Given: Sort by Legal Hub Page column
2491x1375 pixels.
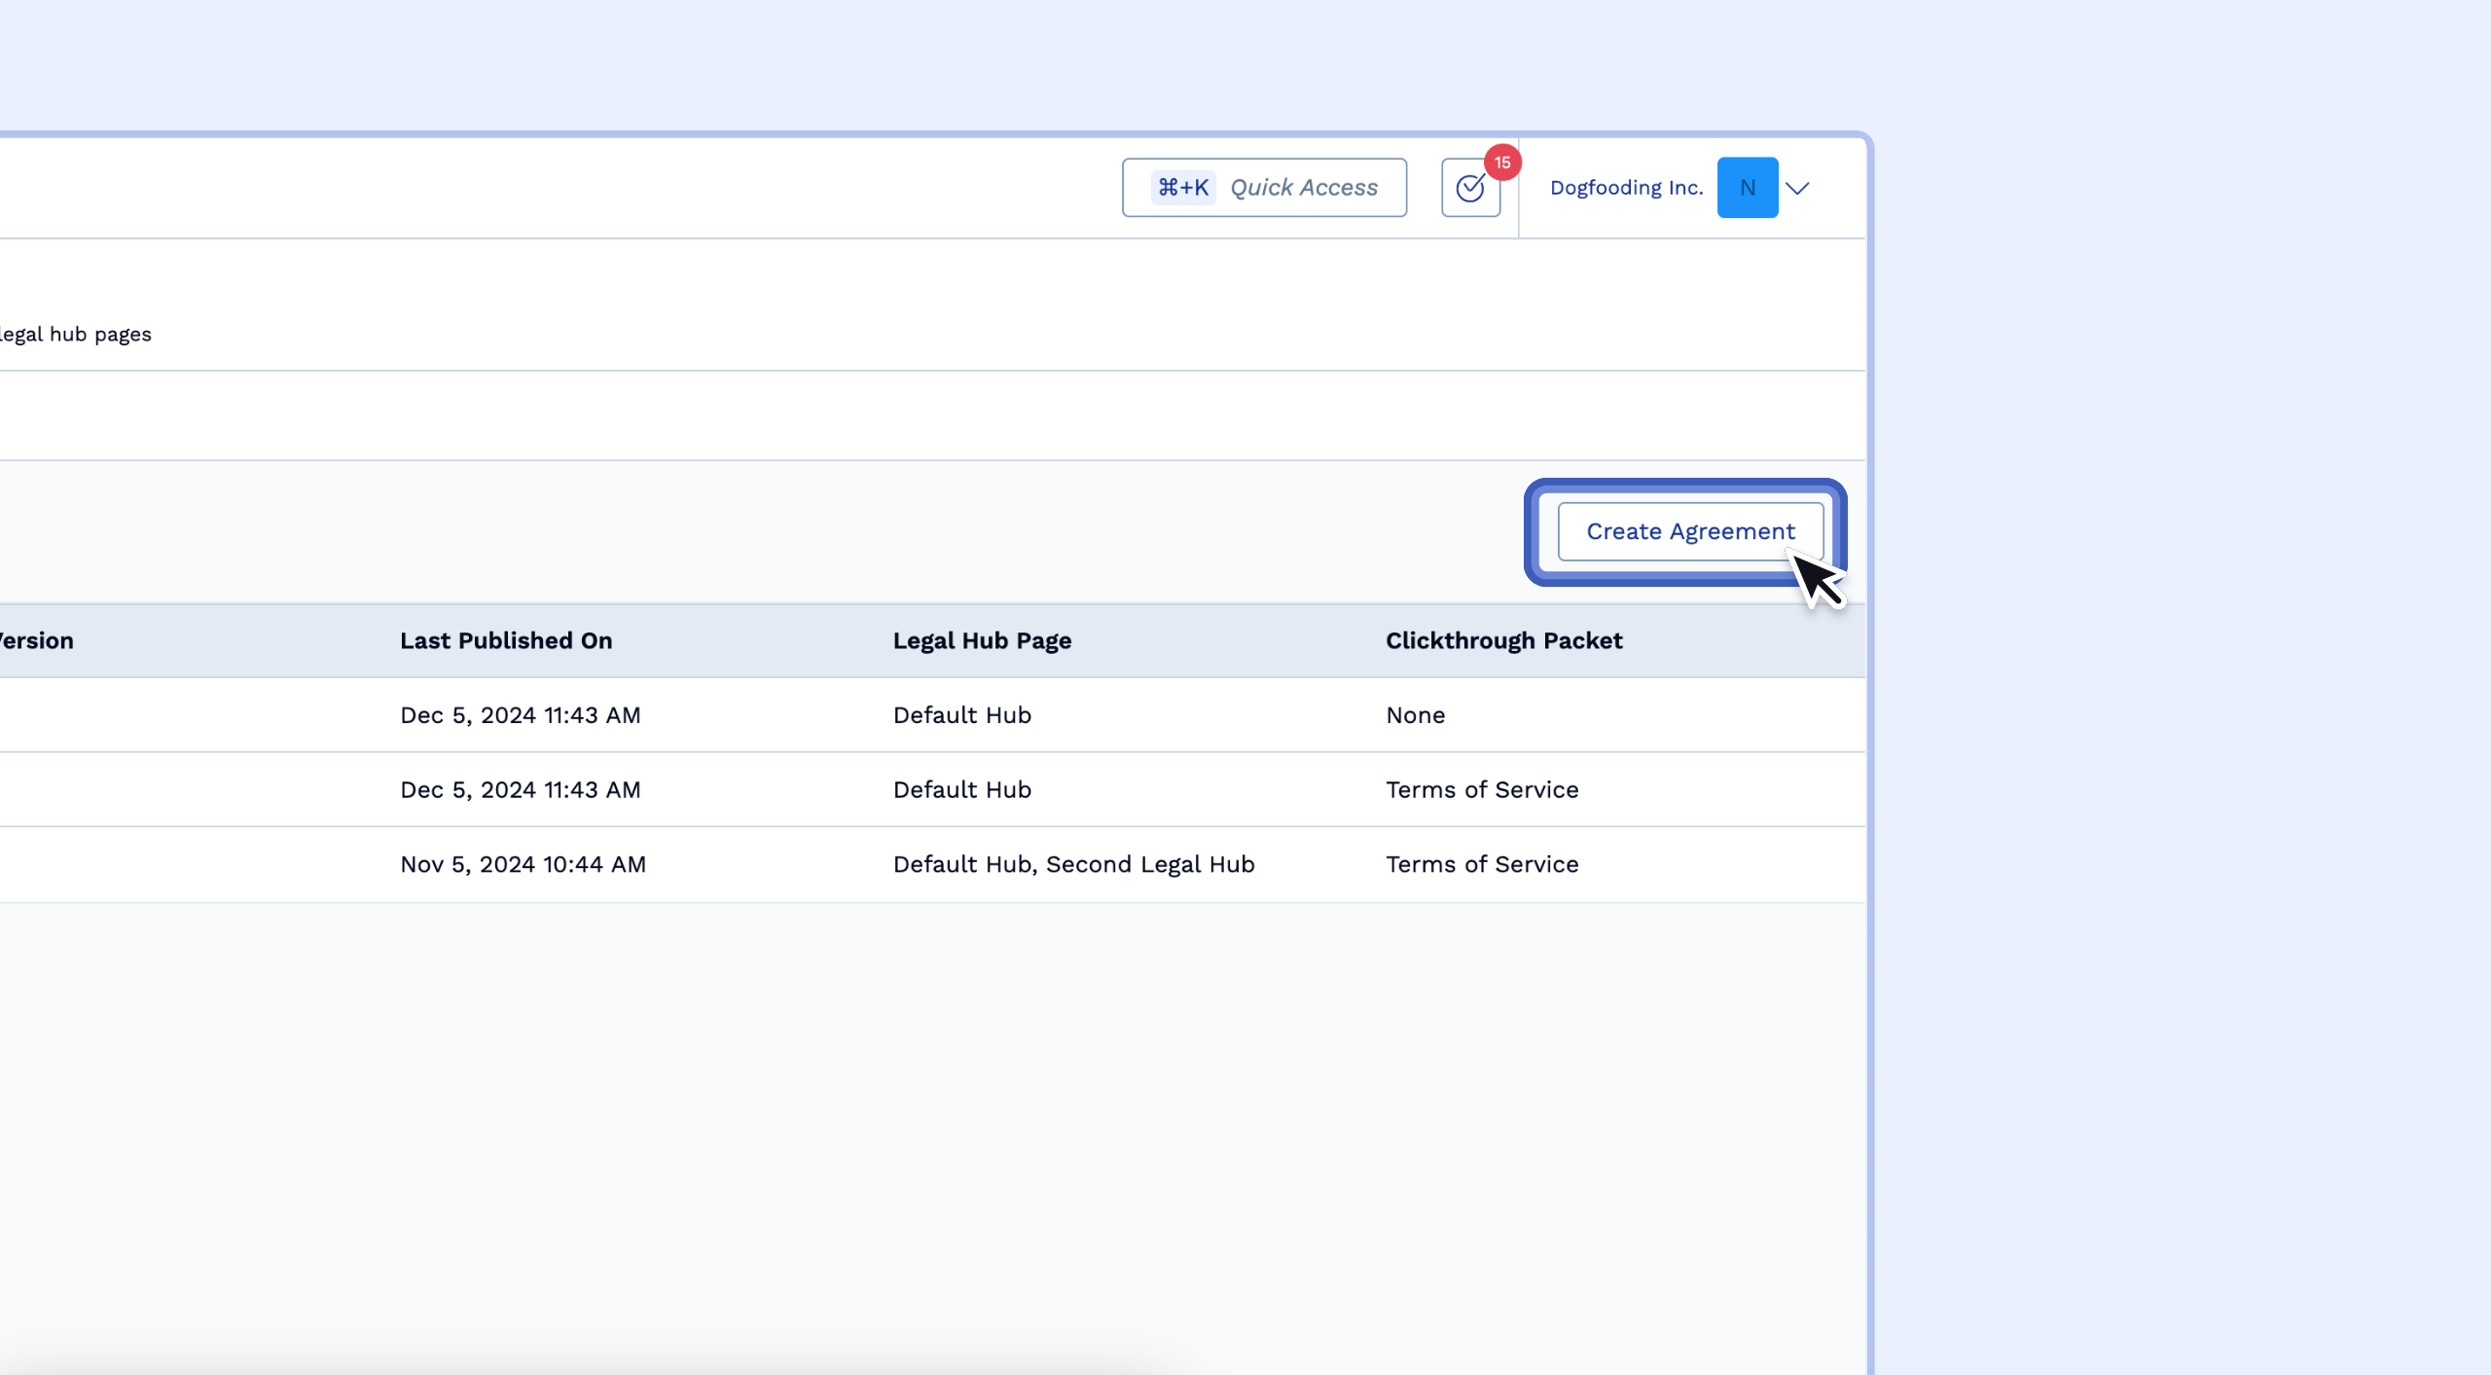Looking at the screenshot, I should click(x=982, y=640).
